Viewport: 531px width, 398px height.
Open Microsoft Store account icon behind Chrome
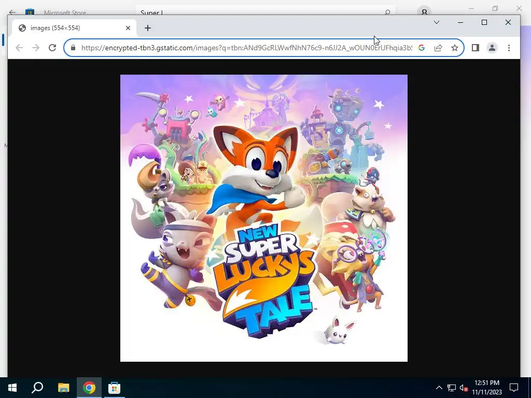click(424, 12)
